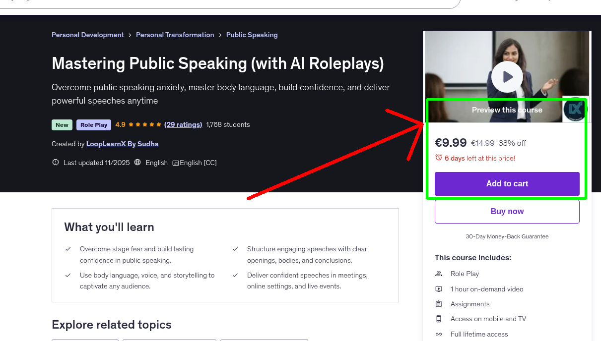Click the Assignments document icon

pos(439,304)
